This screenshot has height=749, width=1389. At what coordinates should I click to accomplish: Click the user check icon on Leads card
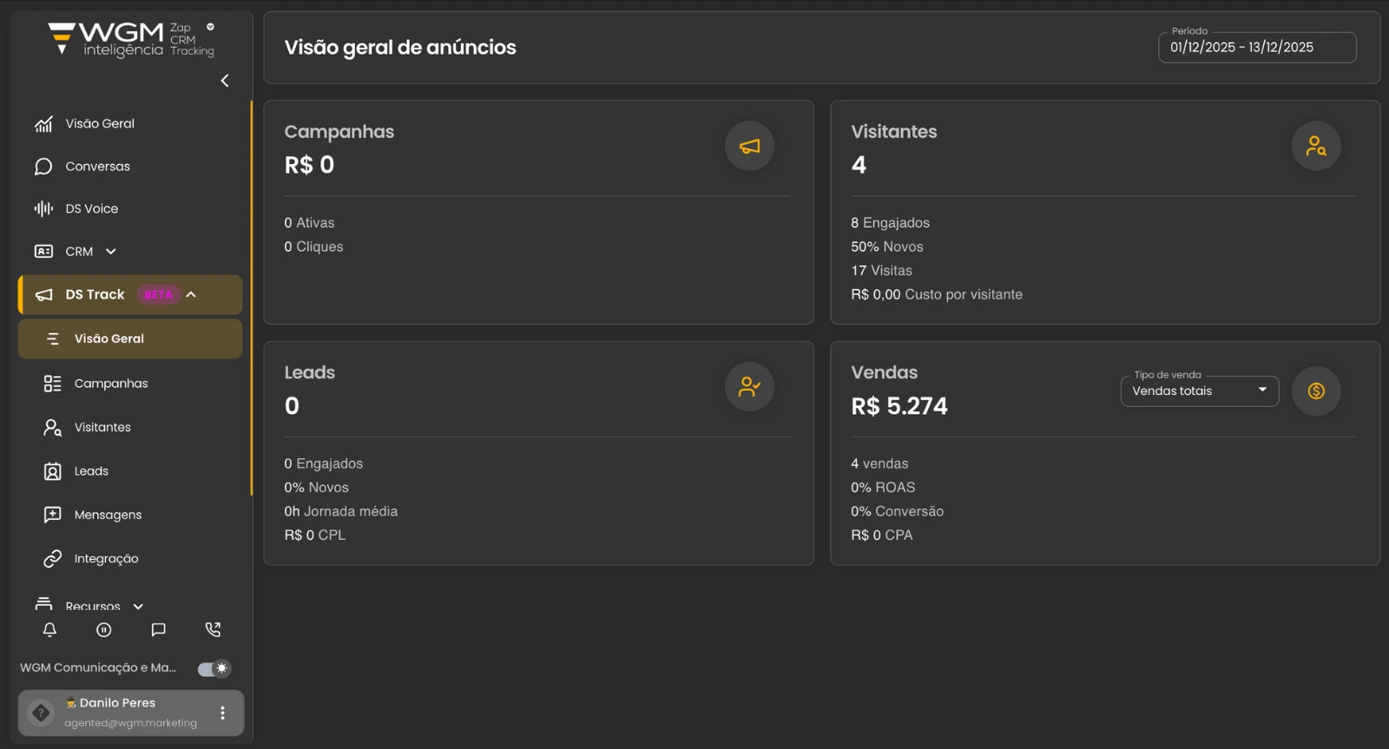pyautogui.click(x=749, y=387)
